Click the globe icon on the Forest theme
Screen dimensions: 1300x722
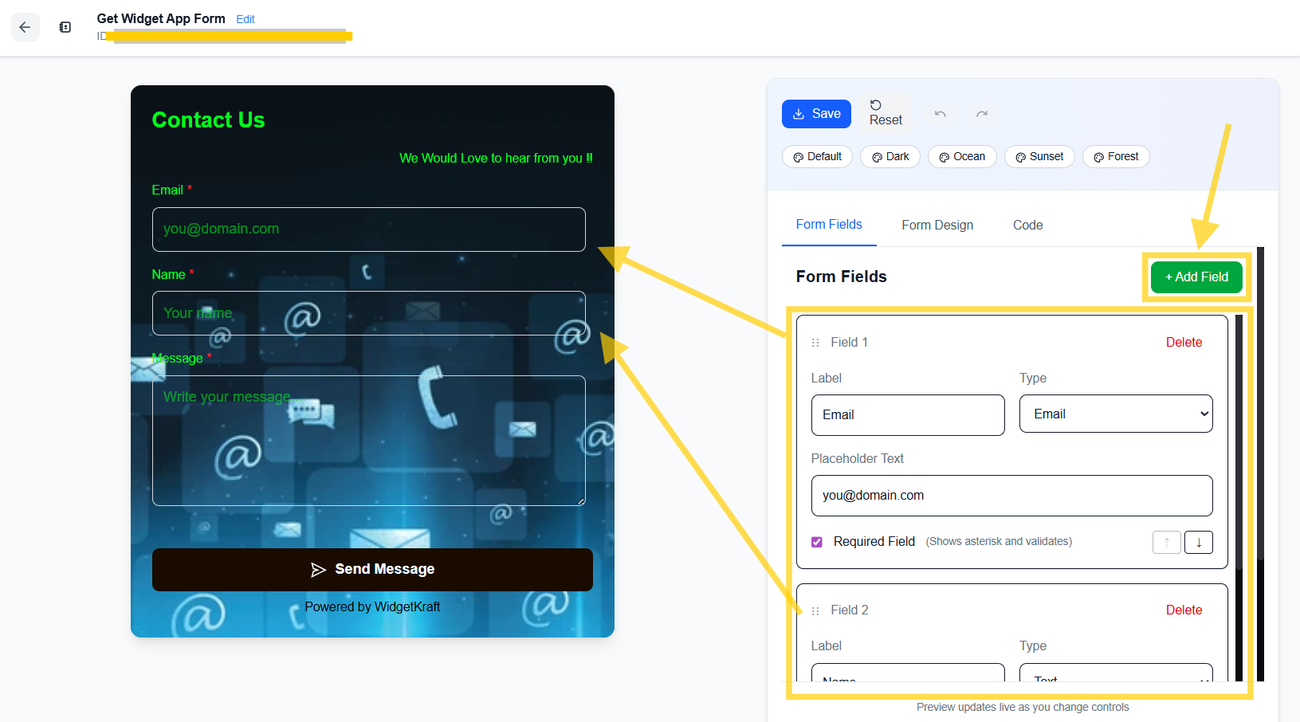coord(1096,156)
